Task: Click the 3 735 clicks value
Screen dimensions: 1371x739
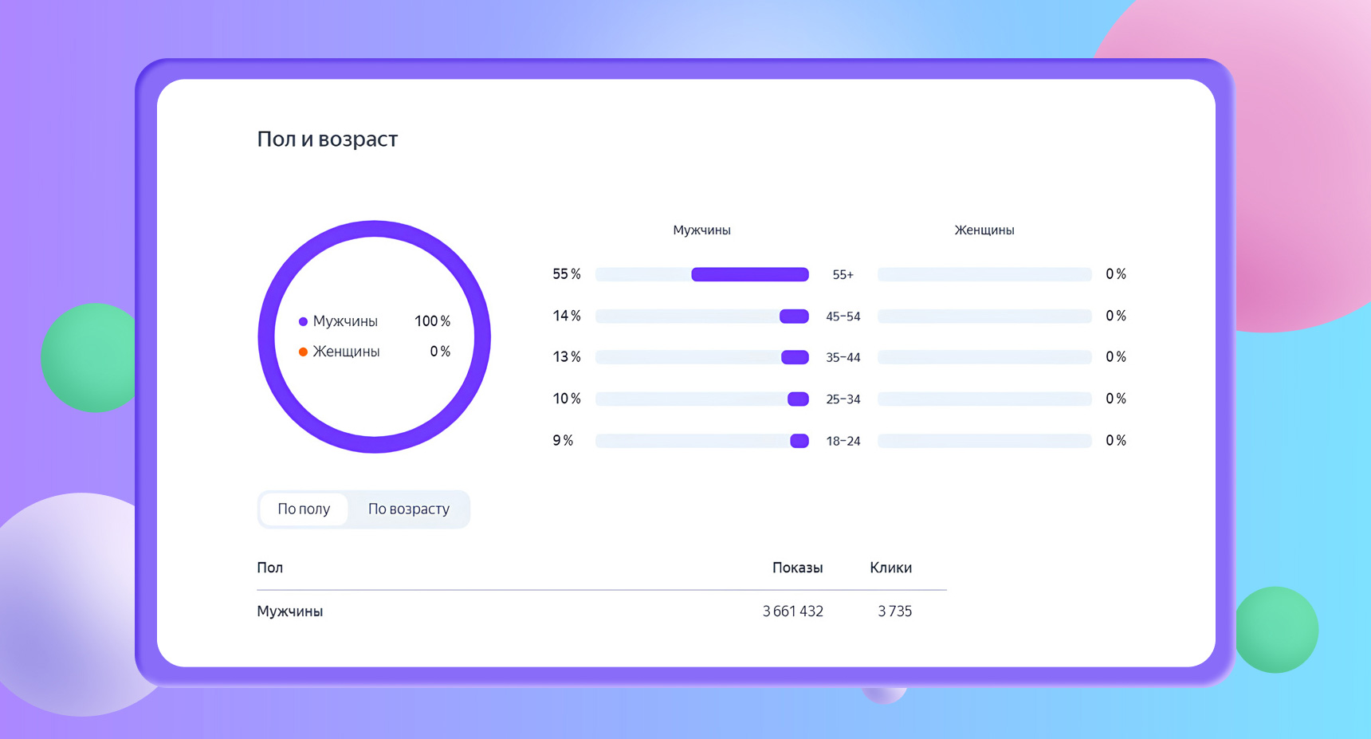Action: [894, 611]
